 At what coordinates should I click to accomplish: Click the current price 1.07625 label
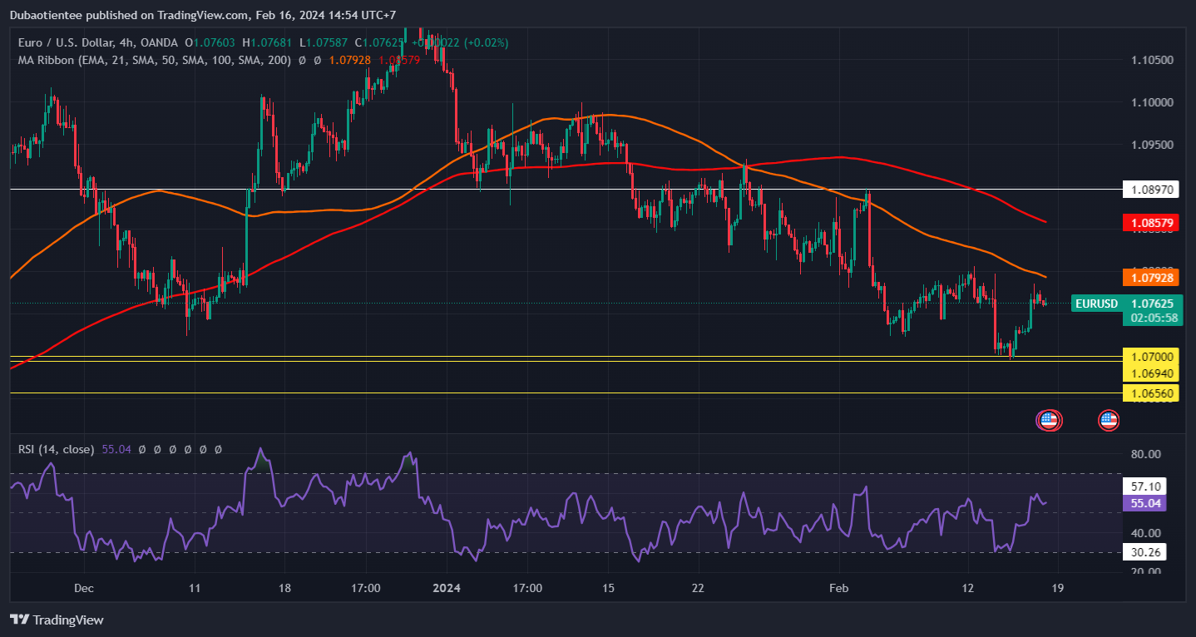tap(1152, 304)
